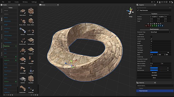Open the Settings menu
The image size is (174, 97).
tap(34, 2)
